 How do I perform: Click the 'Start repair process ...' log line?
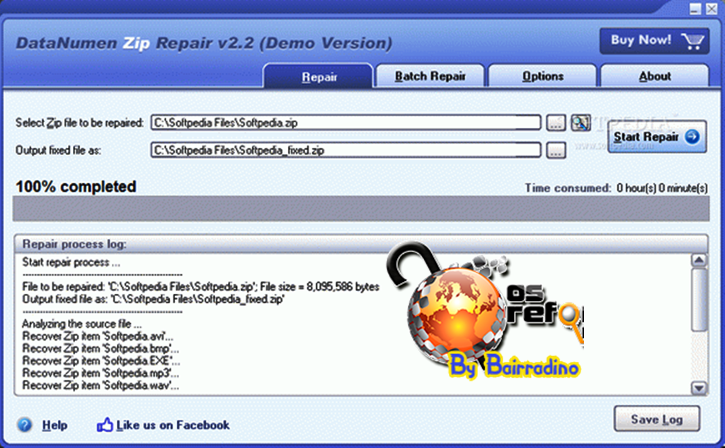coord(72,263)
